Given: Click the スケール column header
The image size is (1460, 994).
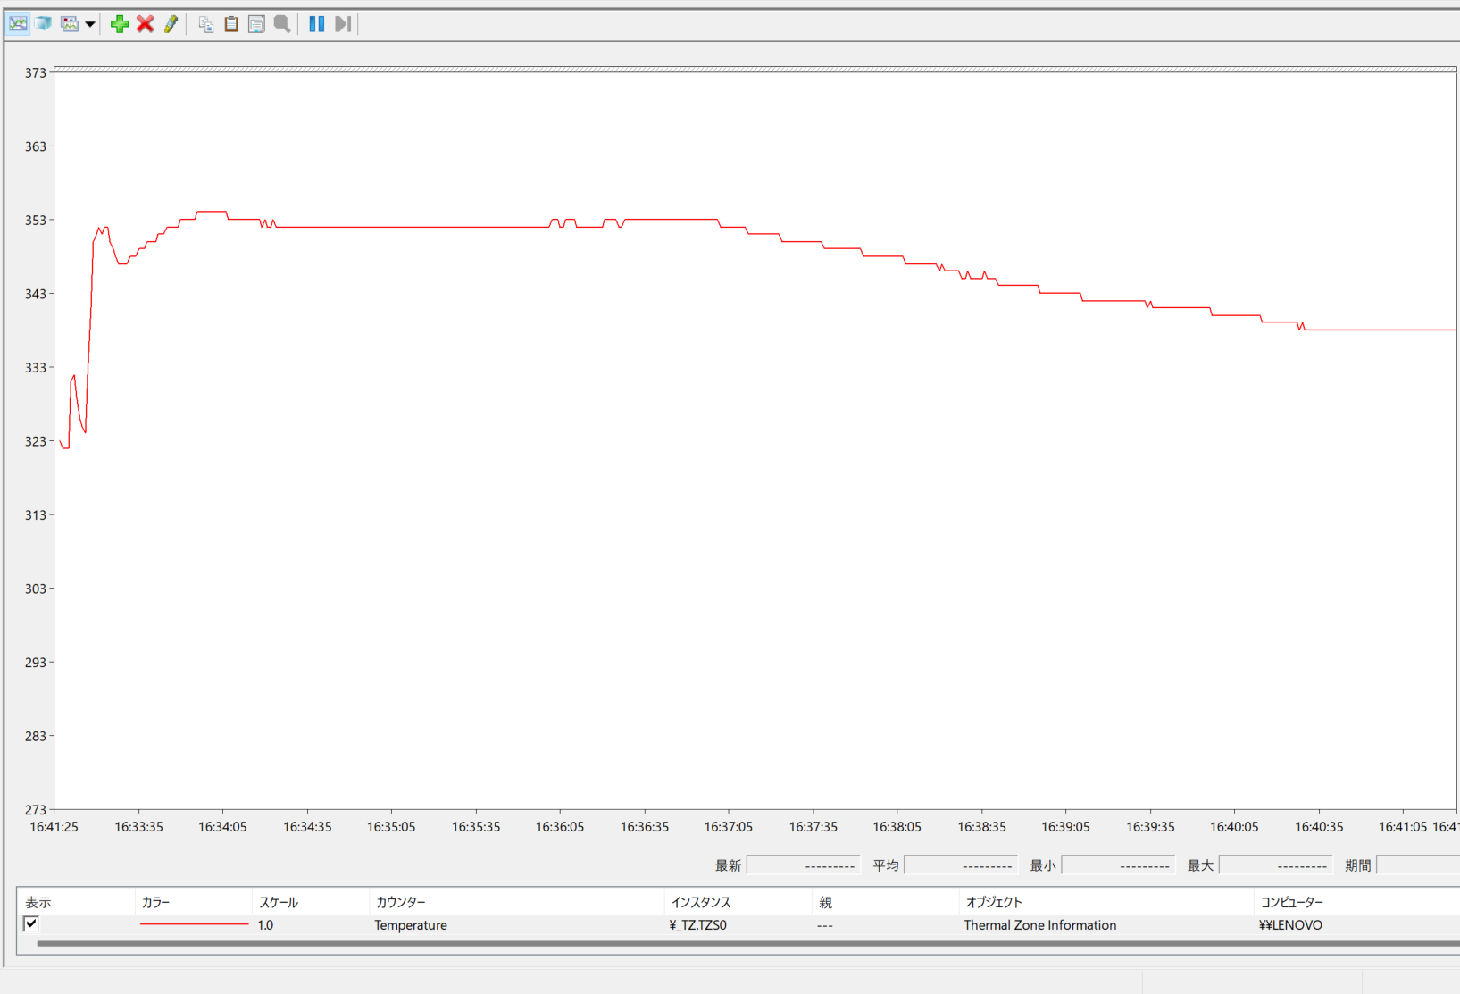Looking at the screenshot, I should point(311,902).
